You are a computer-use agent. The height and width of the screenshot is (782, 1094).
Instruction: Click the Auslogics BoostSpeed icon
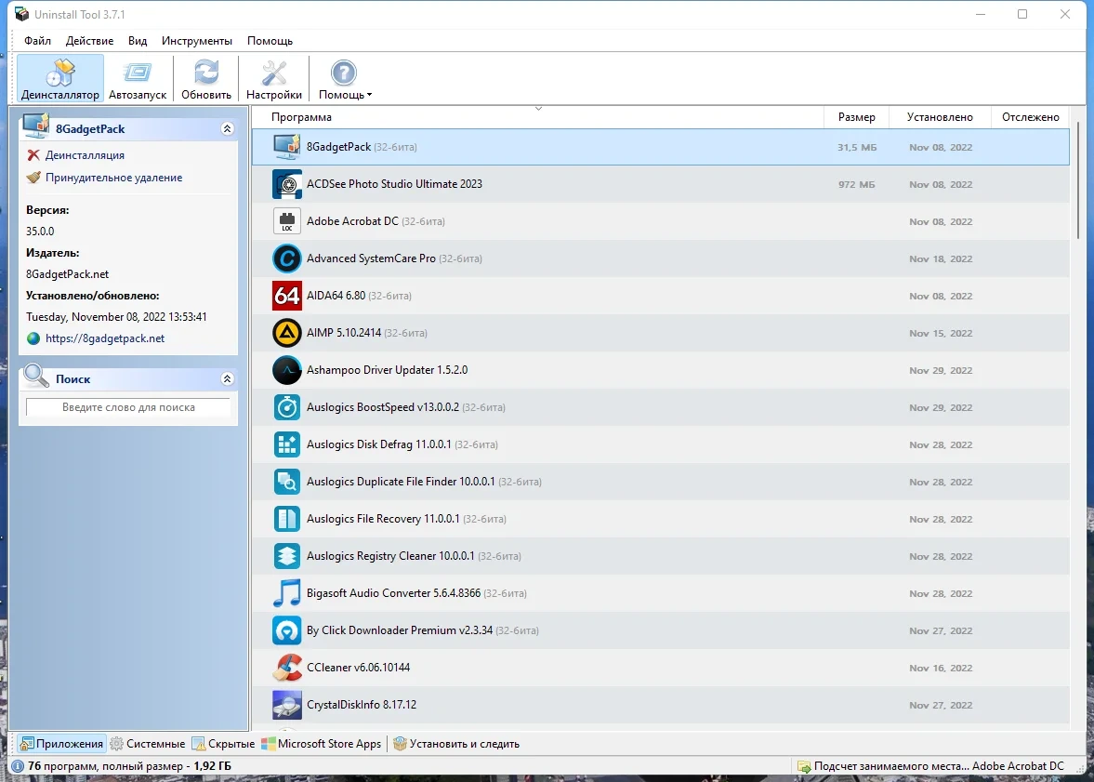coord(287,407)
